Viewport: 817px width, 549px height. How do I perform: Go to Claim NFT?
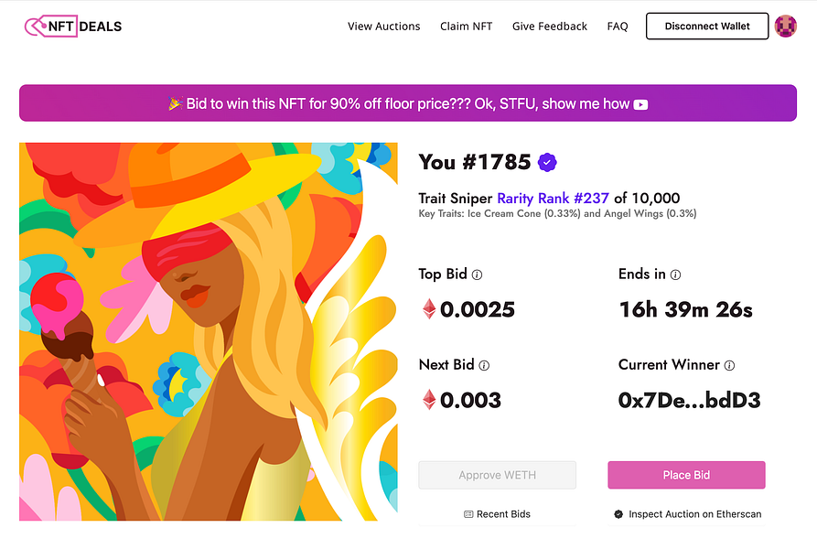tap(466, 27)
